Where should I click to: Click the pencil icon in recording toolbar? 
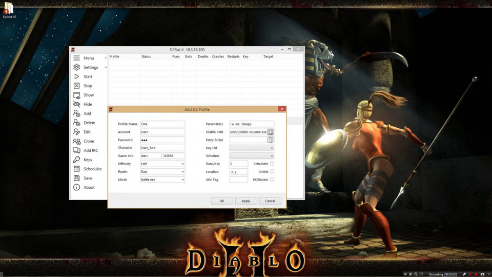(464, 274)
